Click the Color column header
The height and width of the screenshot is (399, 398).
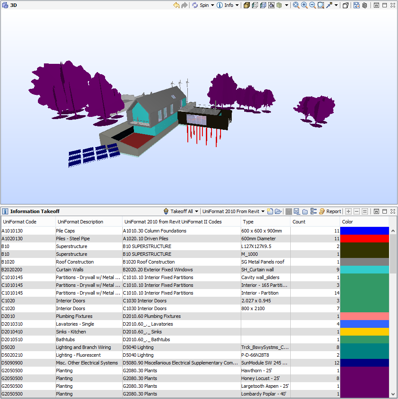point(364,222)
